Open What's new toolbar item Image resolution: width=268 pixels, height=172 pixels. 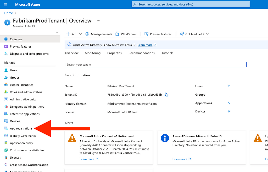tap(126, 34)
